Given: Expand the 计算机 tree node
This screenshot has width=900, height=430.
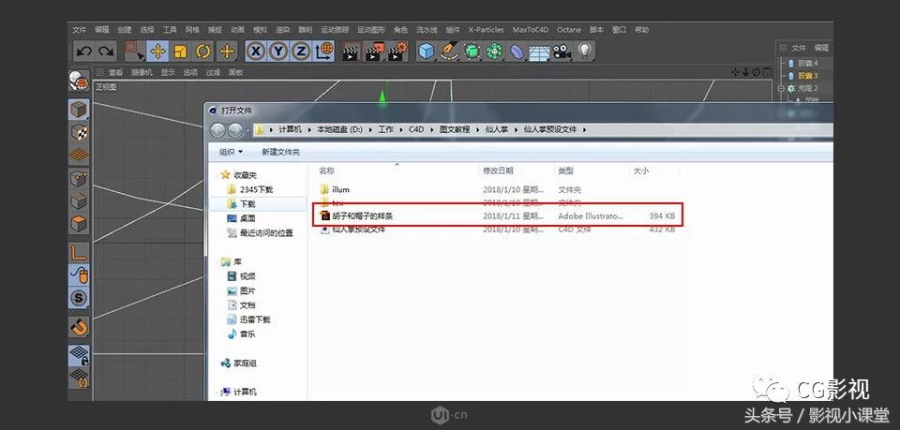Looking at the screenshot, I should (x=217, y=392).
